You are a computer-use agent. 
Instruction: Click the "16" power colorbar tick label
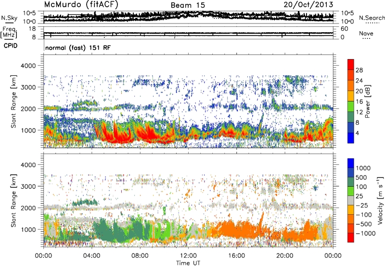coord(359,102)
